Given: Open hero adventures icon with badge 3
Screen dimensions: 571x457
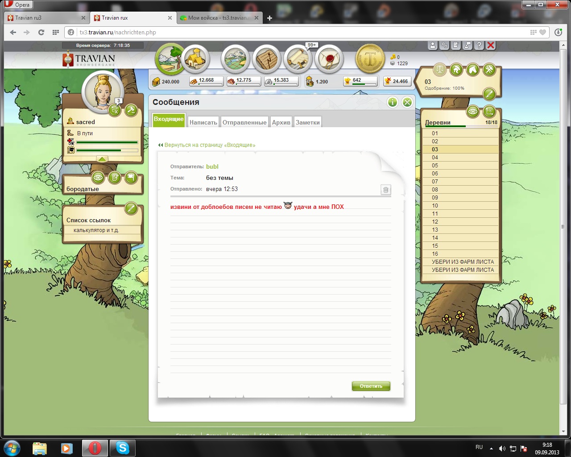Looking at the screenshot, I should click(115, 110).
